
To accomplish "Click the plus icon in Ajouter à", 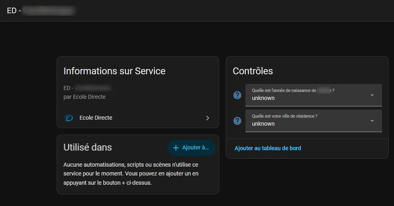I will [176, 148].
